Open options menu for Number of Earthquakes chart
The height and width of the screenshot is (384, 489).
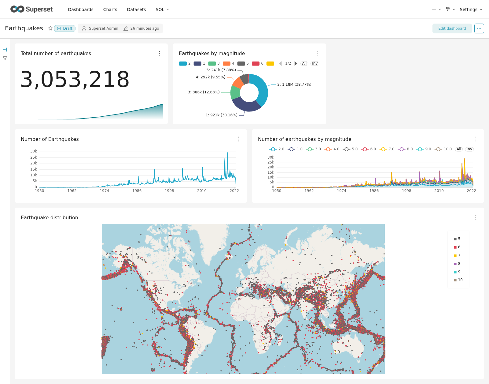click(x=239, y=139)
